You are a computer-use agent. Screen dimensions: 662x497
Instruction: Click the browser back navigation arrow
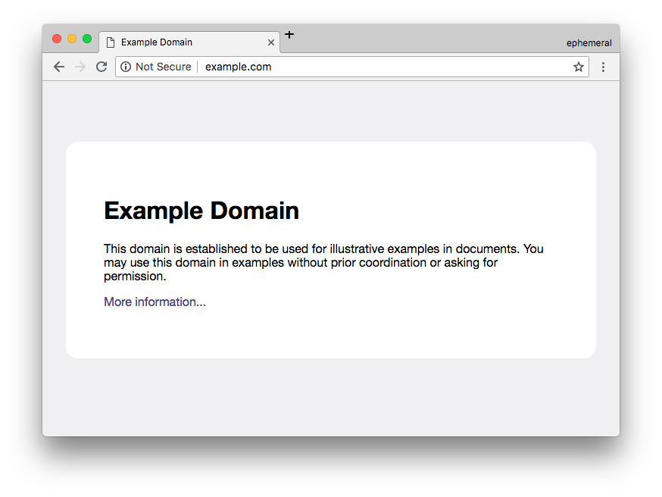coord(59,67)
